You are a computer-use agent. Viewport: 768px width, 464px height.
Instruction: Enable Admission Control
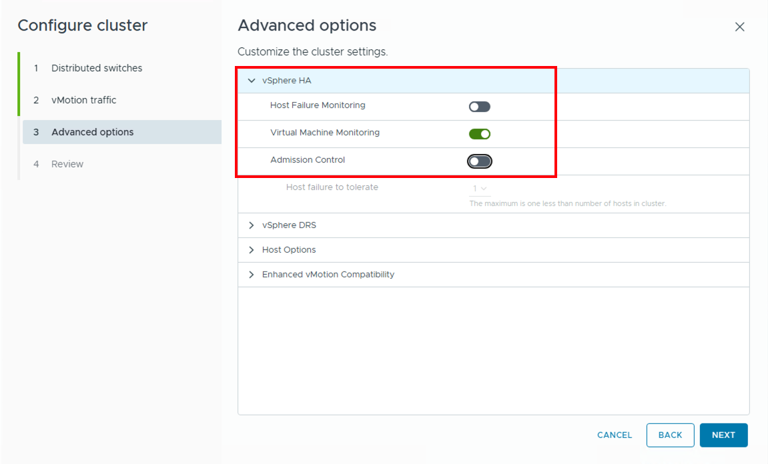(x=479, y=161)
